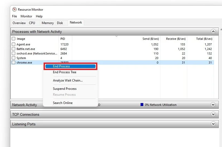This screenshot has height=147, width=222.
Task: Click Total value 1,242
Action: tap(208, 49)
